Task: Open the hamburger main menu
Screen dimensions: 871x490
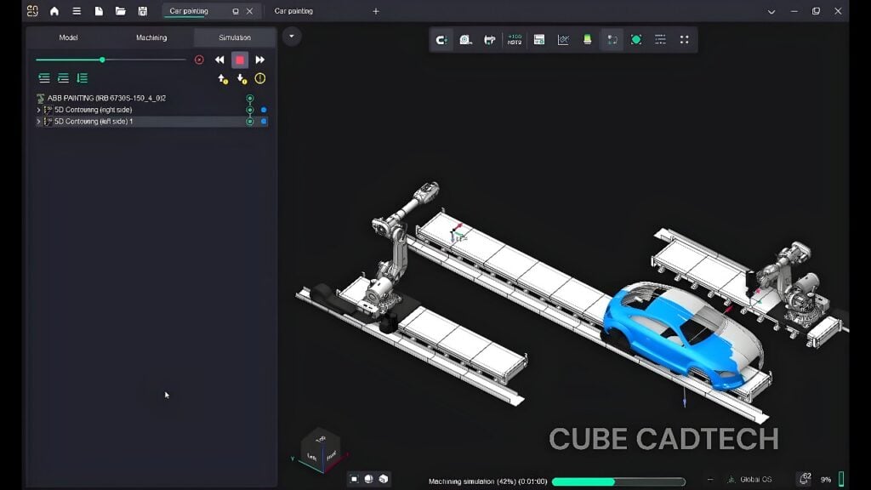Action: click(77, 11)
